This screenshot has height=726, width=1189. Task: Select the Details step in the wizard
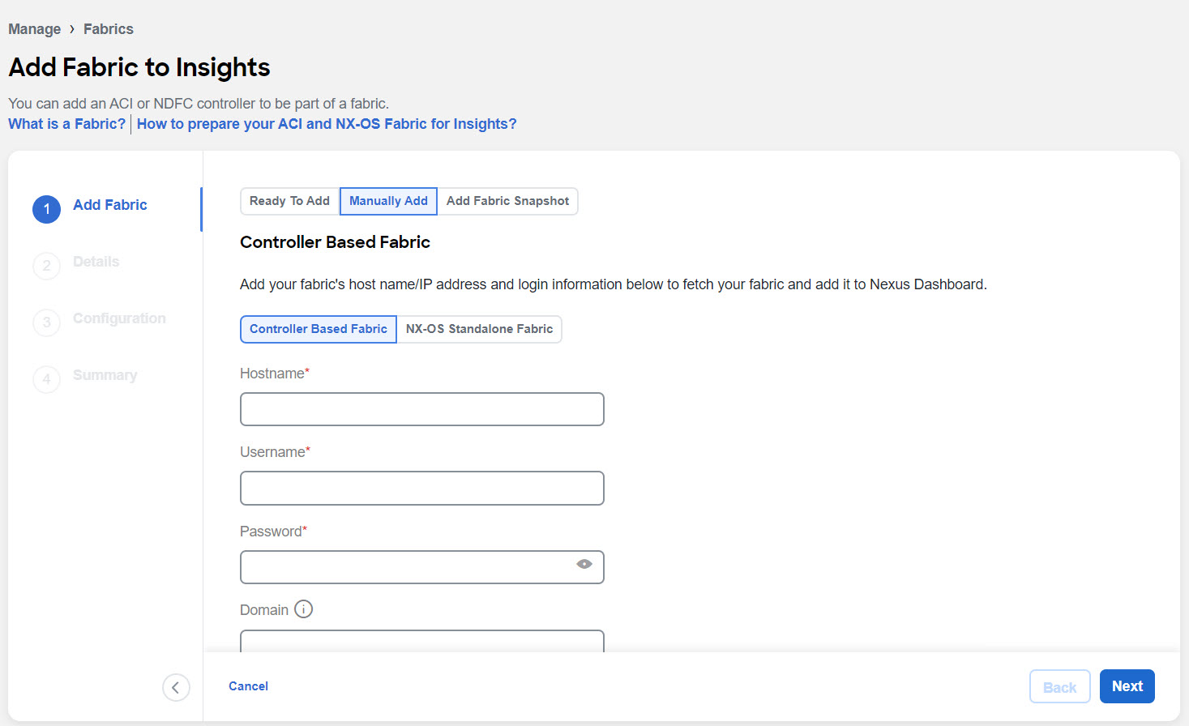[x=96, y=262]
